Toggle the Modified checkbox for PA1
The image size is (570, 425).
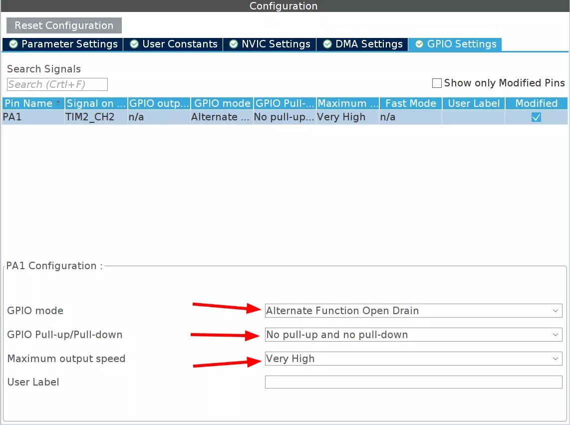pyautogui.click(x=536, y=117)
